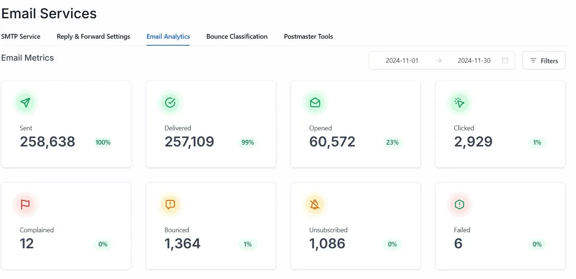
Task: Click the Sent paper plane icon
Action: [x=25, y=103]
